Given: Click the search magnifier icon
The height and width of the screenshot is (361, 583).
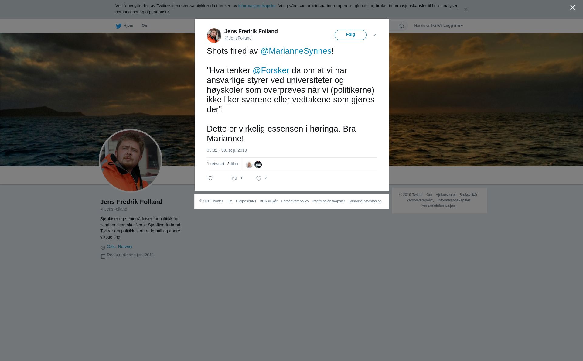Looking at the screenshot, I should 402,26.
